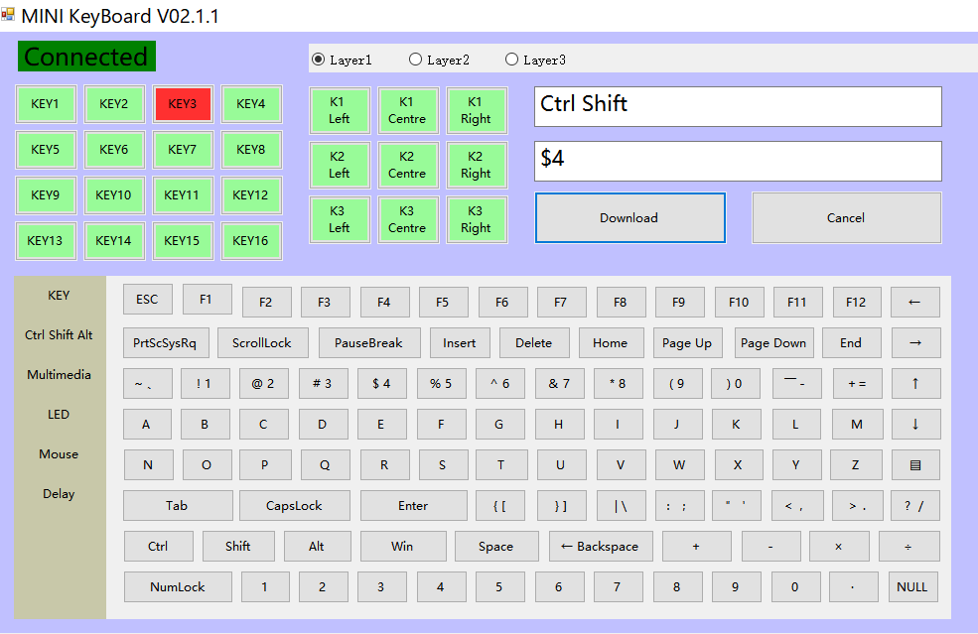This screenshot has height=634, width=978.
Task: Select K3 Right knob button
Action: tap(477, 219)
